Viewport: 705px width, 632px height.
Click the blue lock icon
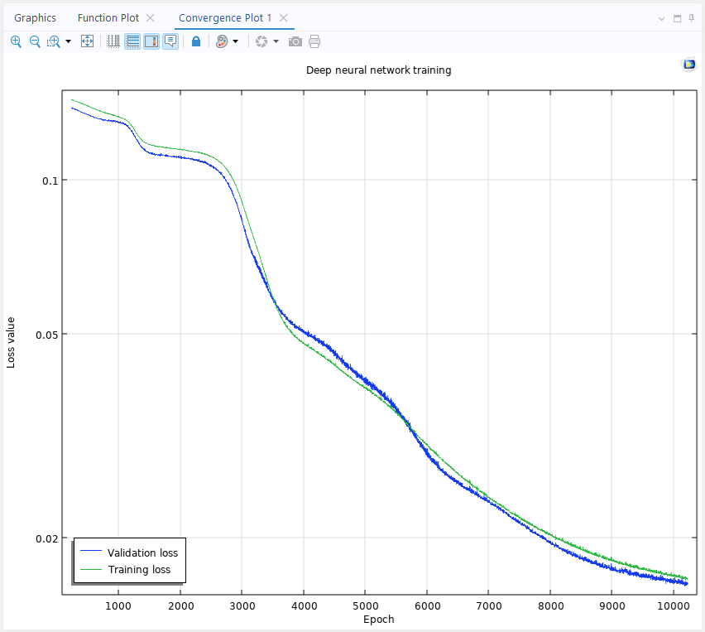pyautogui.click(x=196, y=41)
